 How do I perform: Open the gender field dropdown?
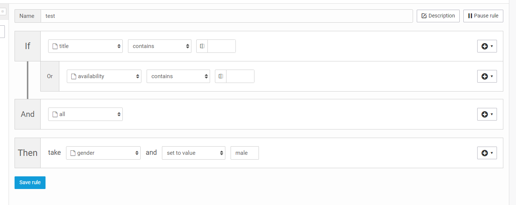click(103, 153)
